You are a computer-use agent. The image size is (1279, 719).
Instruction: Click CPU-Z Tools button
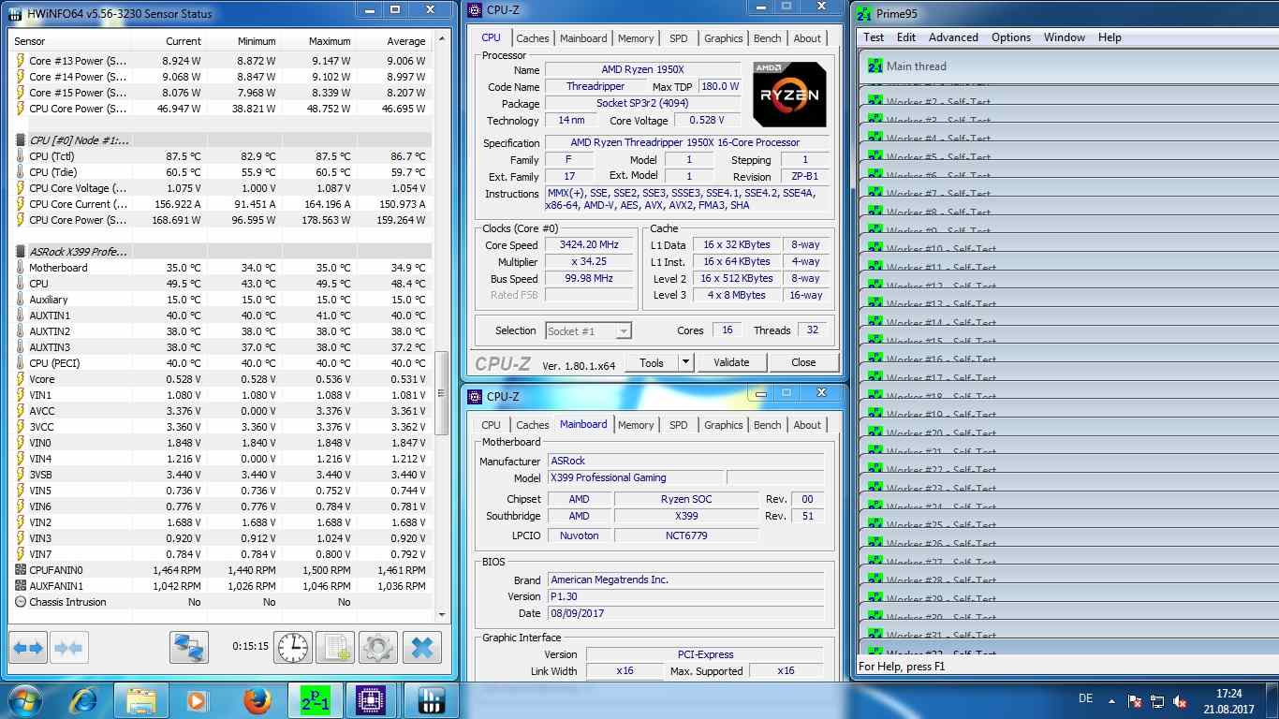pos(652,362)
